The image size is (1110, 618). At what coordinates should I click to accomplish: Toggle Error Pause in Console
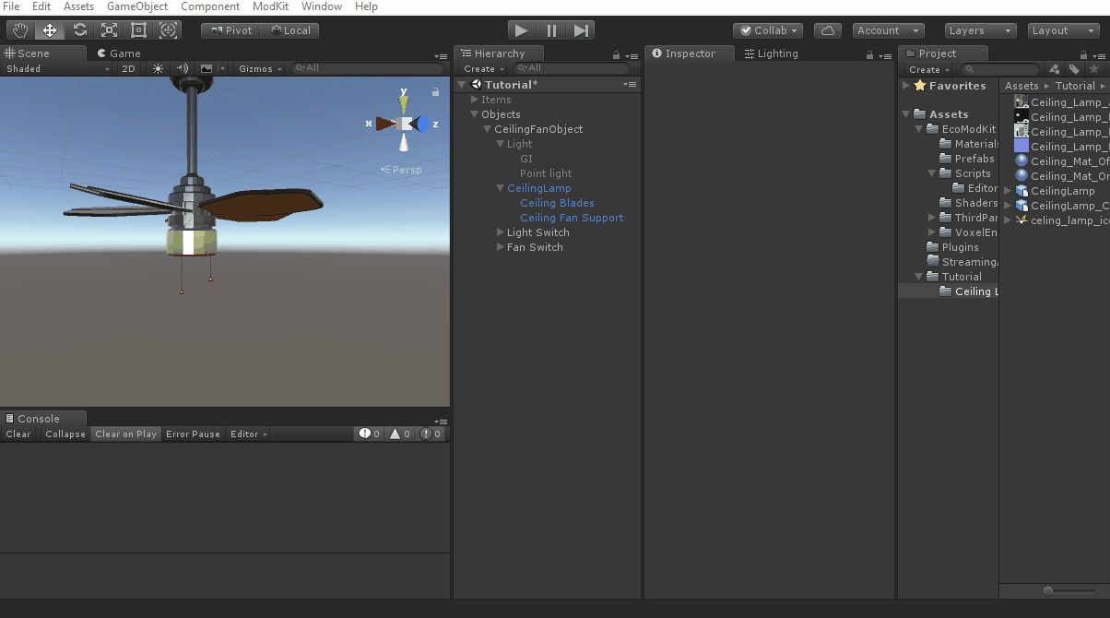pyautogui.click(x=193, y=434)
